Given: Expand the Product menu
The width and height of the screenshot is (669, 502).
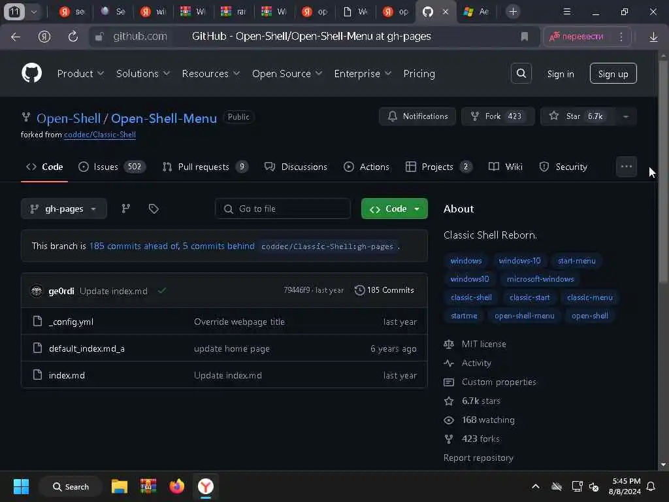Looking at the screenshot, I should click(80, 73).
